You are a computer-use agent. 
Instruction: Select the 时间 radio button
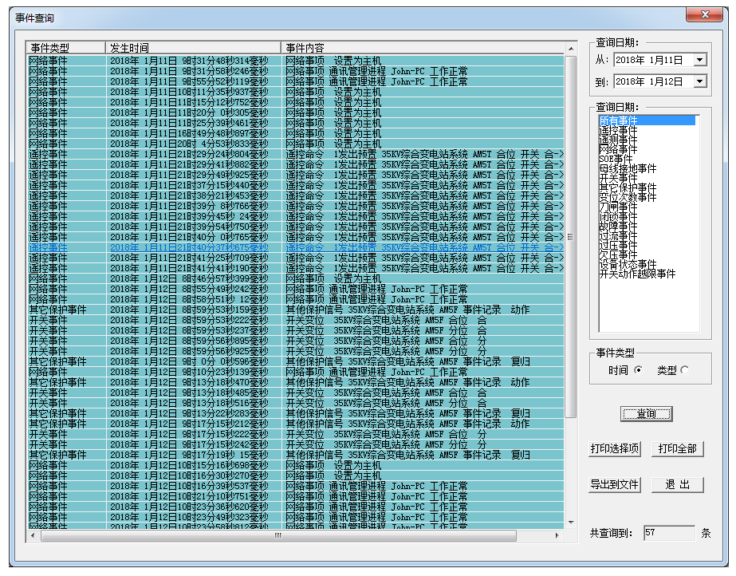[638, 369]
